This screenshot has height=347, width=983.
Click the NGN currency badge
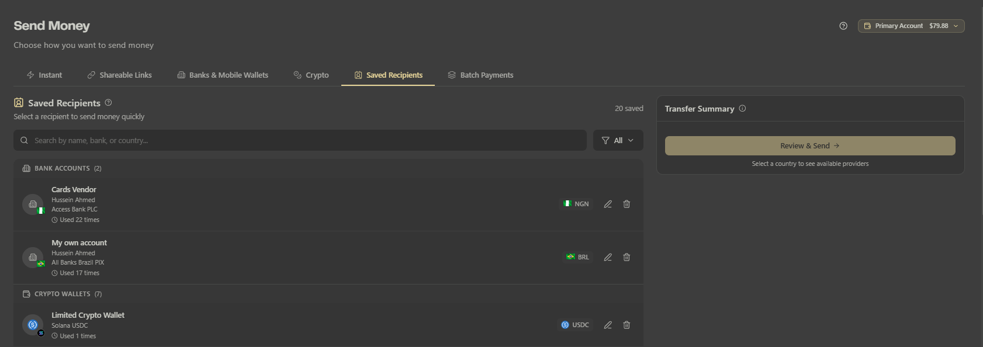[576, 204]
